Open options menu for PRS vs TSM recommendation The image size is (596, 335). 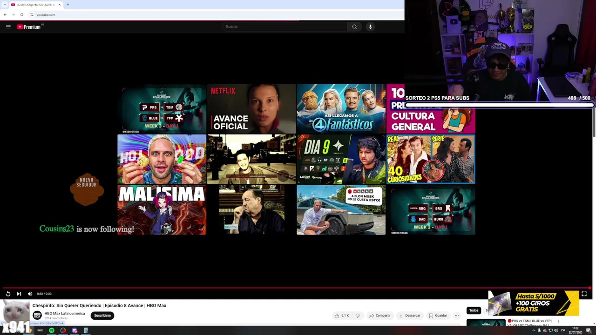[x=558, y=321]
